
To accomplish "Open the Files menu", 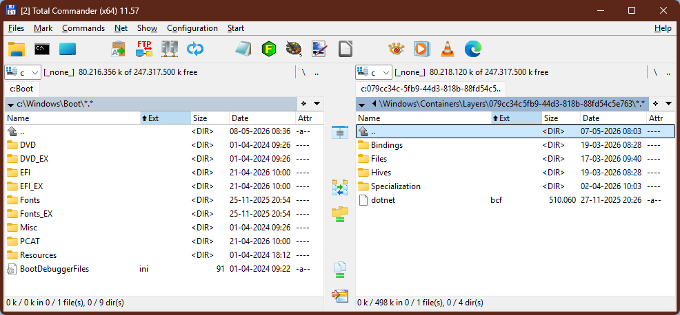I will click(16, 28).
